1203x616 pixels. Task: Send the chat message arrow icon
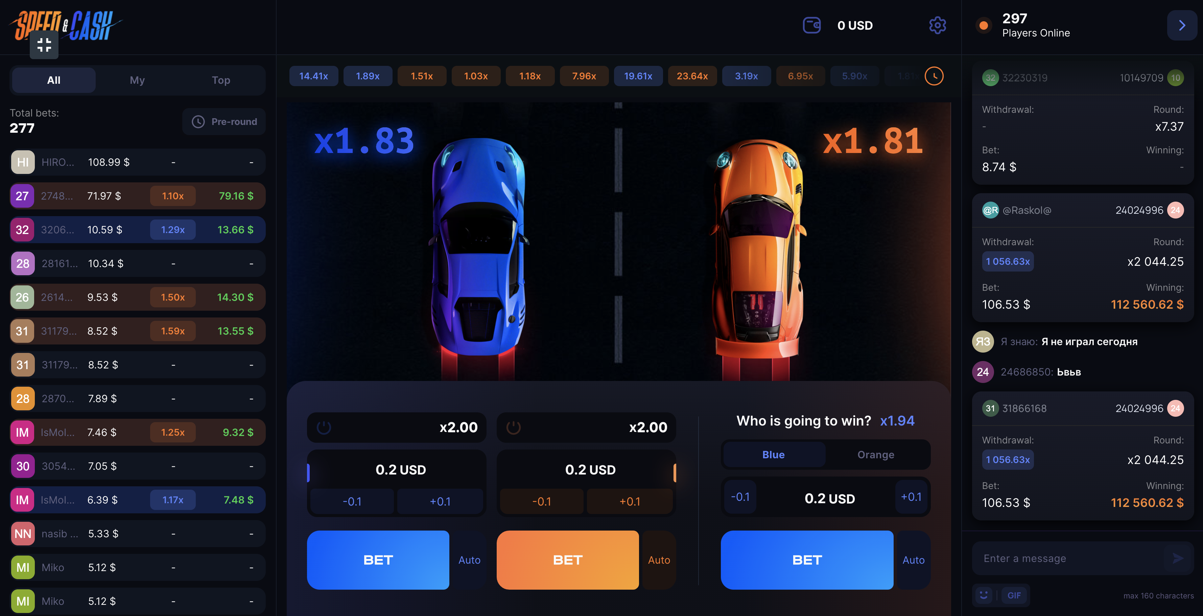coord(1178,558)
